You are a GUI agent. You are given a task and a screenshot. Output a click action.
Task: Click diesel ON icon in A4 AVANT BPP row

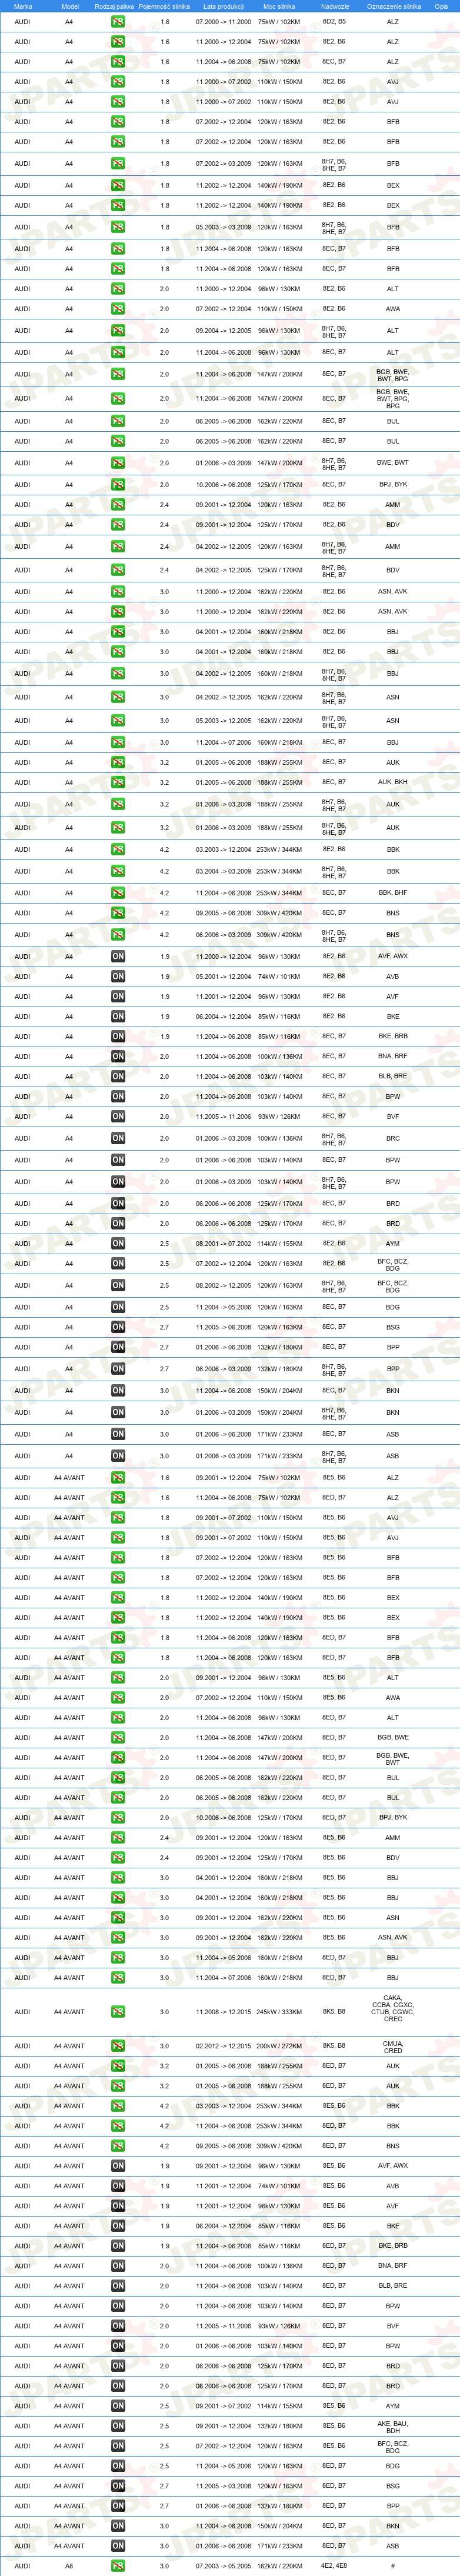(118, 2506)
